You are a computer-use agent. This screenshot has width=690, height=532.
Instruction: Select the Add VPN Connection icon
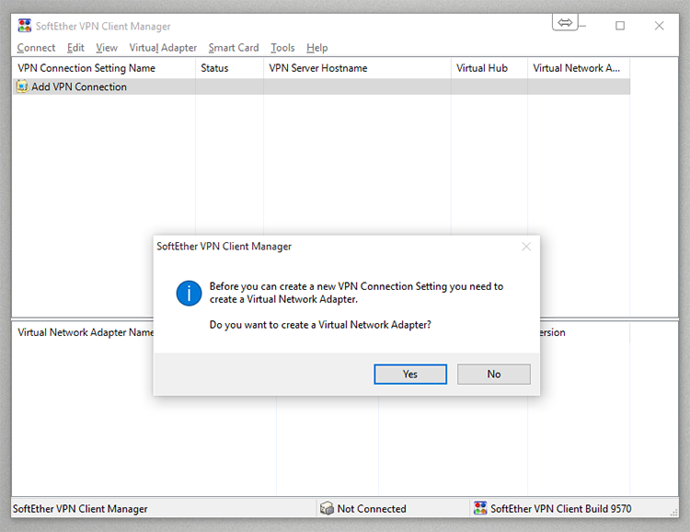click(x=22, y=87)
